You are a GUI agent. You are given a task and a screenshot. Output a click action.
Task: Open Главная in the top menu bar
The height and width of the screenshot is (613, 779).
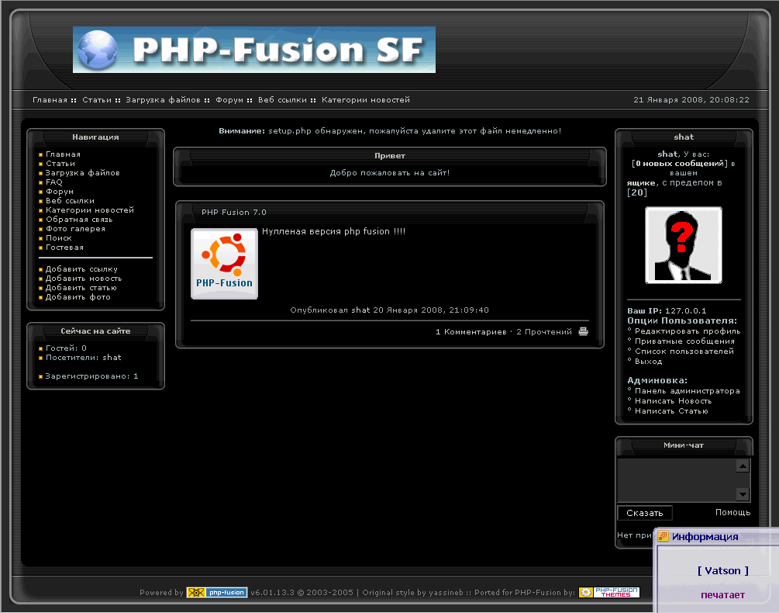pyautogui.click(x=50, y=100)
